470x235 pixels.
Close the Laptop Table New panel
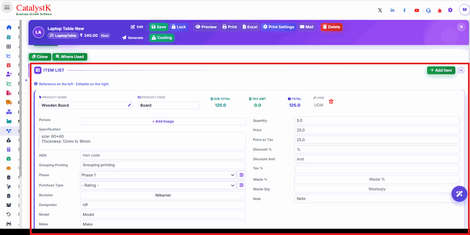tap(461, 27)
